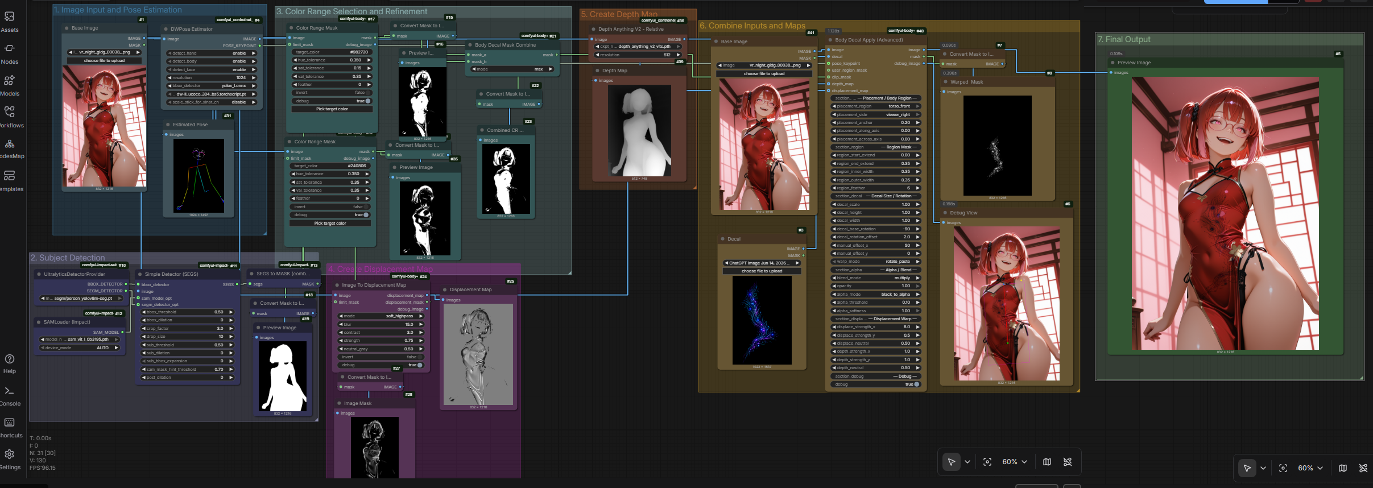
Task: Click Pick target color on lower Color Range Mask
Action: pyautogui.click(x=330, y=224)
